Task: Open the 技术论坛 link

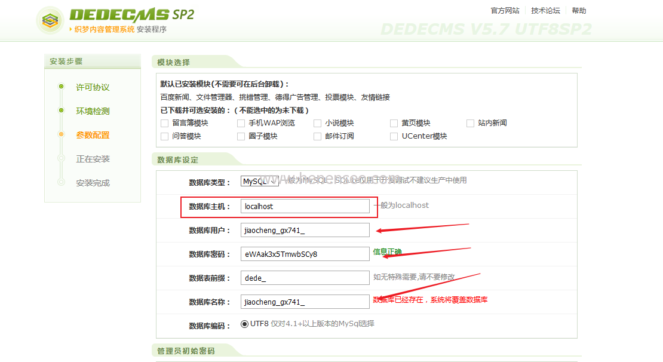Action: click(545, 11)
